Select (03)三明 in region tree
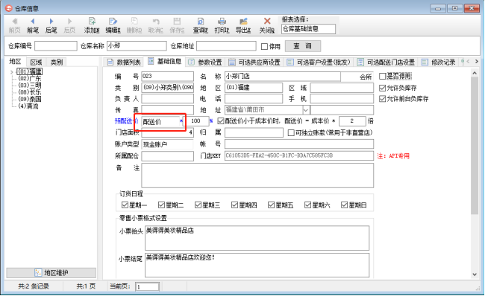 point(29,86)
